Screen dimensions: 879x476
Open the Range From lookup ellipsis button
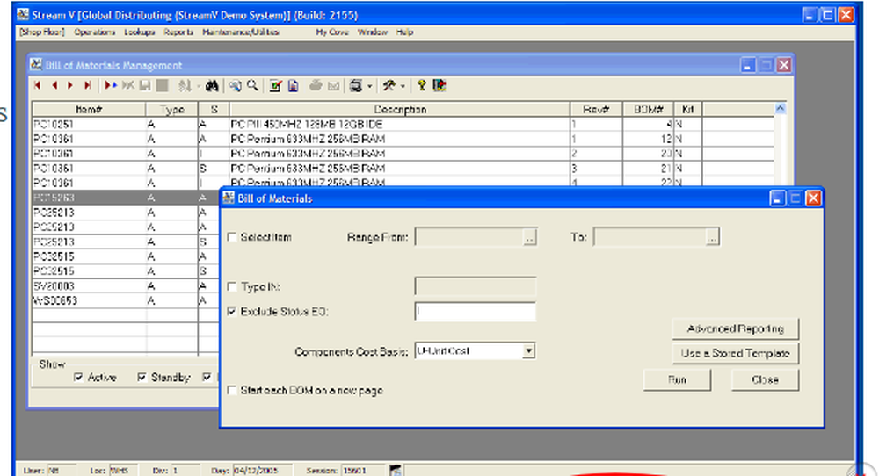[530, 238]
